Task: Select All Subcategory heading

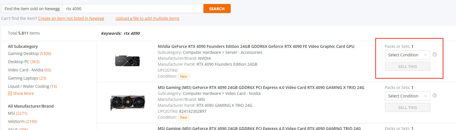Action: pyautogui.click(x=23, y=46)
